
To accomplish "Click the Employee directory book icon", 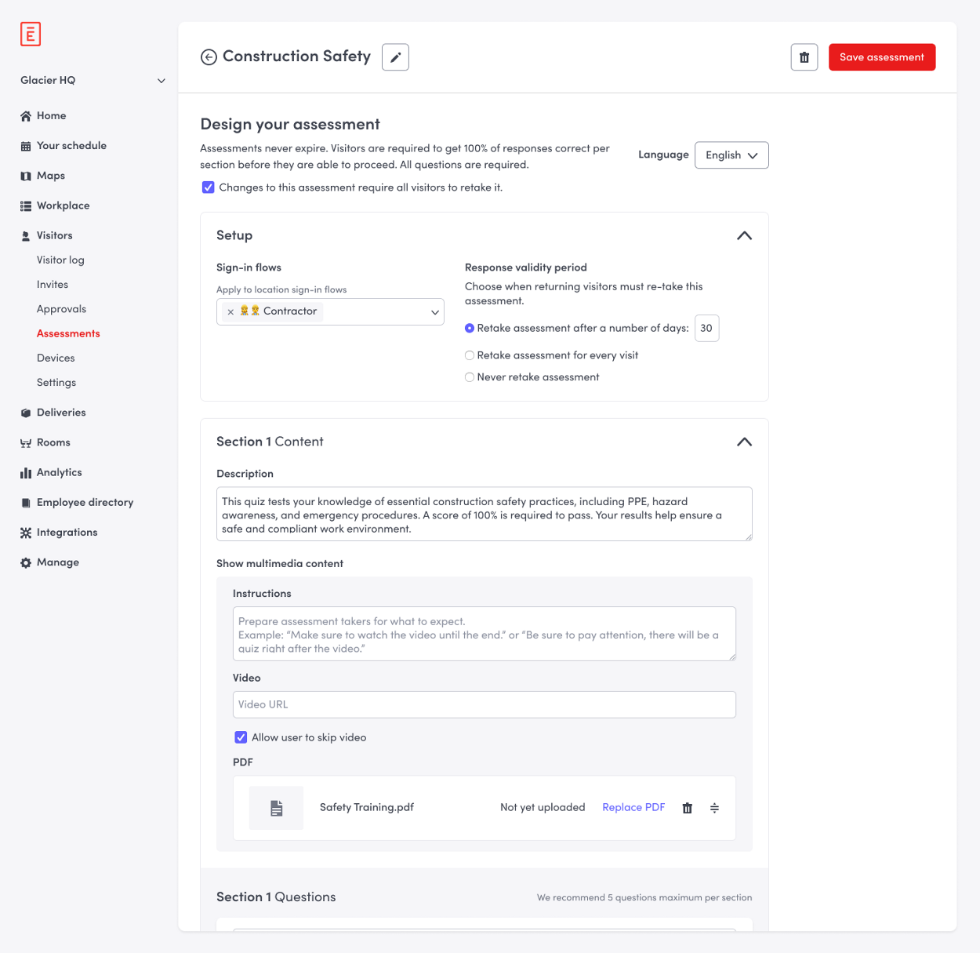I will click(x=26, y=503).
